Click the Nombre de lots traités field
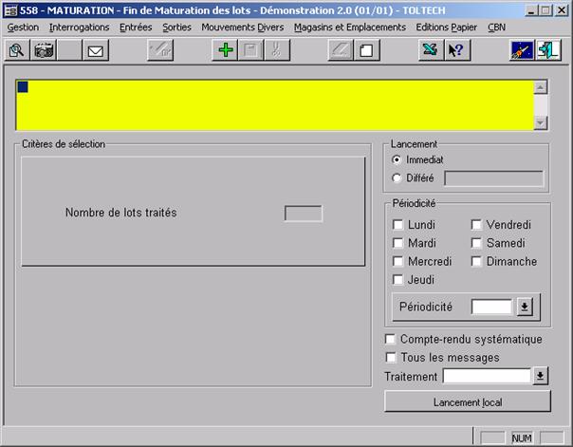The height and width of the screenshot is (447, 573). coord(303,214)
